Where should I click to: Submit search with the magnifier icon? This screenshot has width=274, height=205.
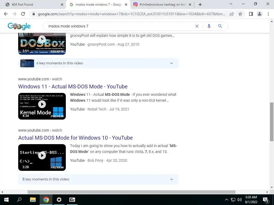pyautogui.click(x=220, y=26)
